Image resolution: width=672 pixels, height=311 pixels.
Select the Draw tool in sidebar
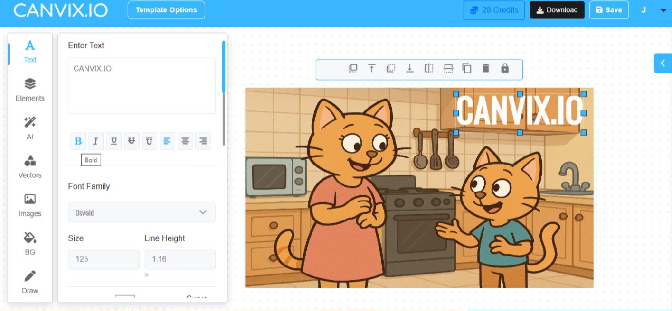coord(30,282)
